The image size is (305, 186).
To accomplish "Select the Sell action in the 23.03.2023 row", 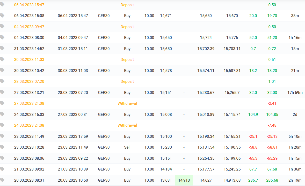I will point(127,147).
